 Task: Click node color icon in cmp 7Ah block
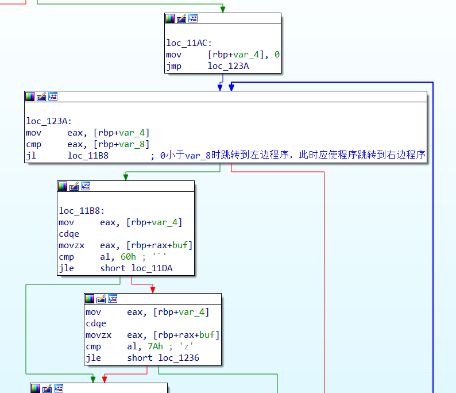(90, 299)
